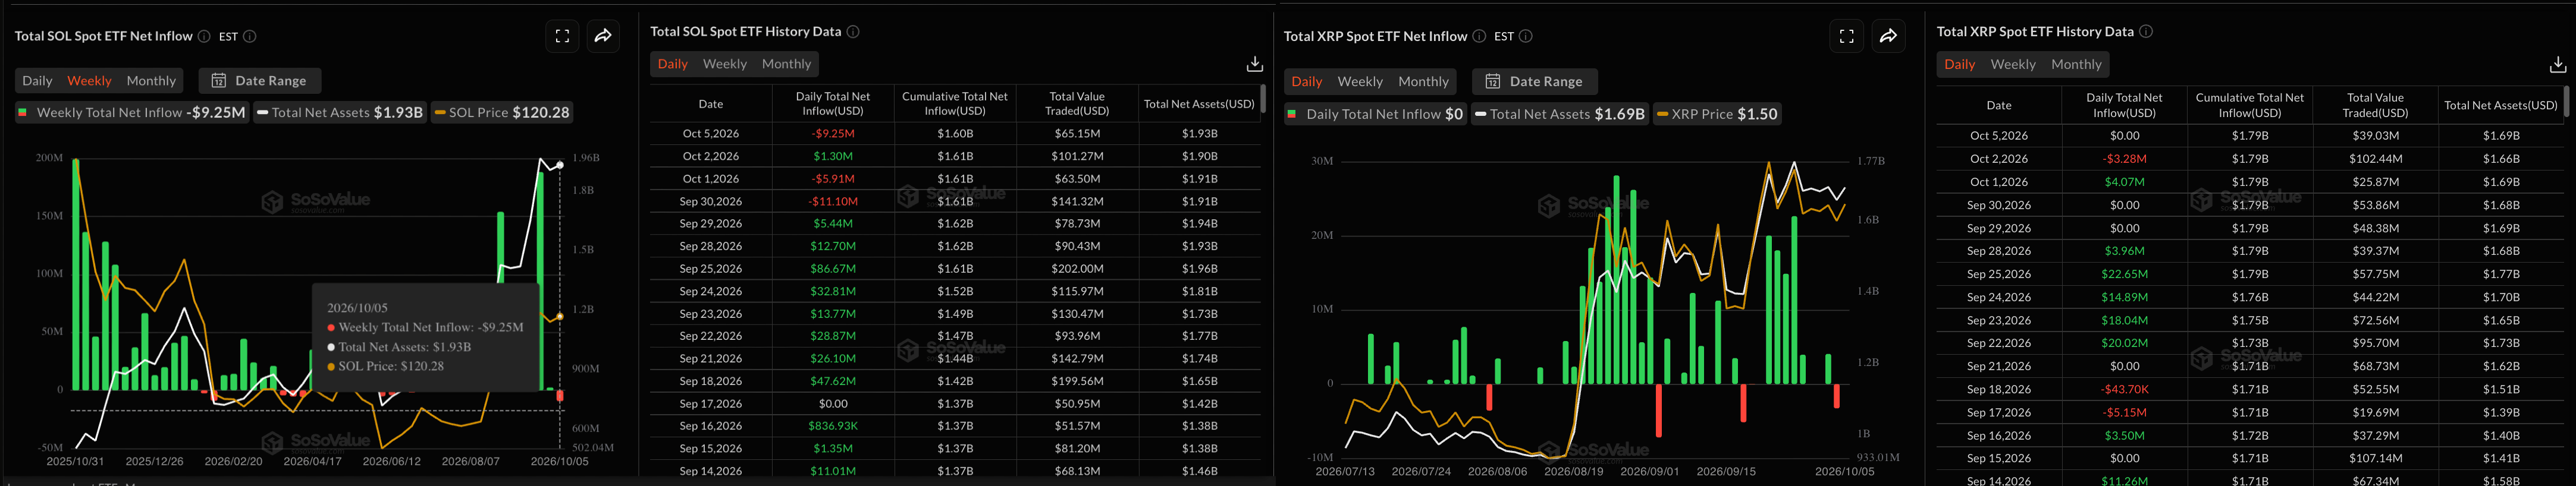Toggle Total Net Assets series on SOL chart
The width and height of the screenshot is (2576, 486).
(x=340, y=113)
